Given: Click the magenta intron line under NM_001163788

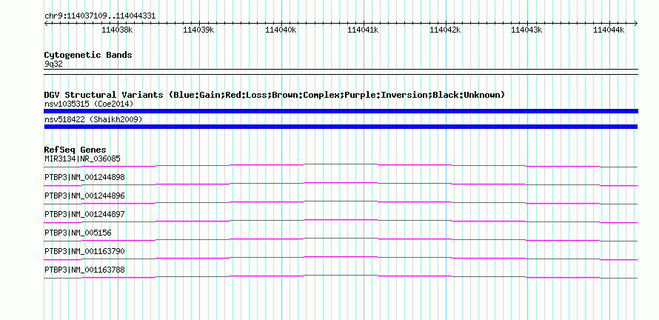Looking at the screenshot, I should 341,276.
